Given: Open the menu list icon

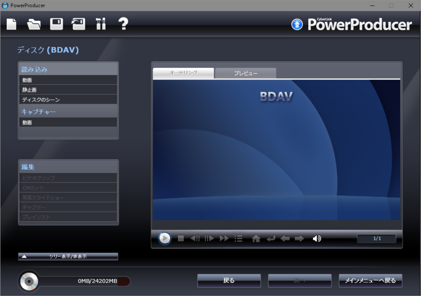Looking at the screenshot, I should pyautogui.click(x=238, y=239).
